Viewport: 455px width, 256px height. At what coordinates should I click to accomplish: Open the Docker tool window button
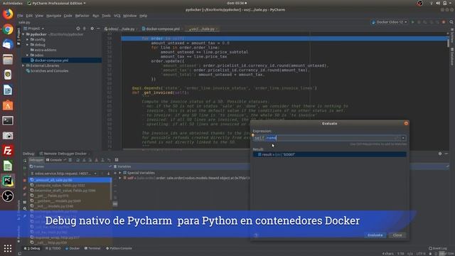[73, 248]
